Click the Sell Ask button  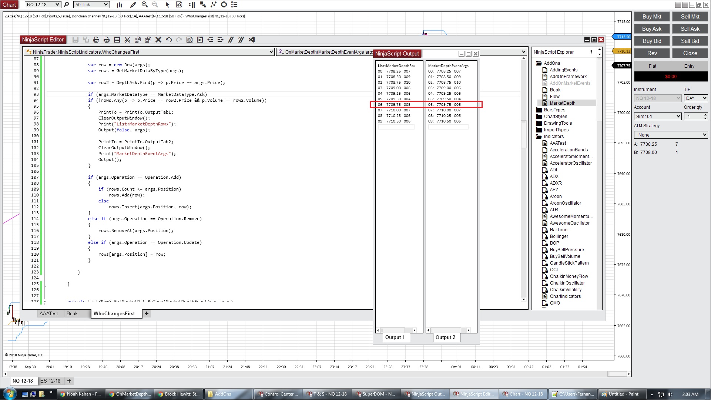690,29
